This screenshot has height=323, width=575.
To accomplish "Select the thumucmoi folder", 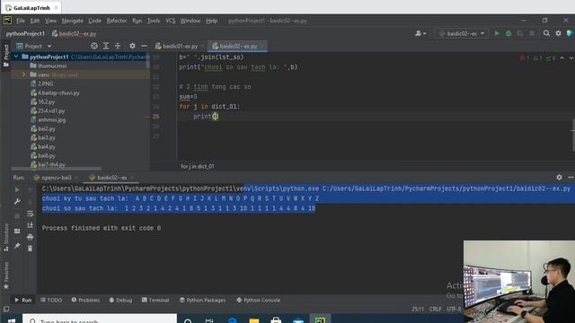I will (x=52, y=65).
